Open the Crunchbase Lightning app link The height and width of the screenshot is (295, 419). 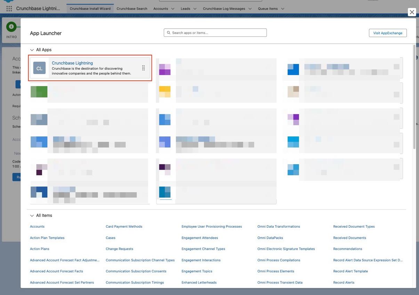[x=72, y=63]
